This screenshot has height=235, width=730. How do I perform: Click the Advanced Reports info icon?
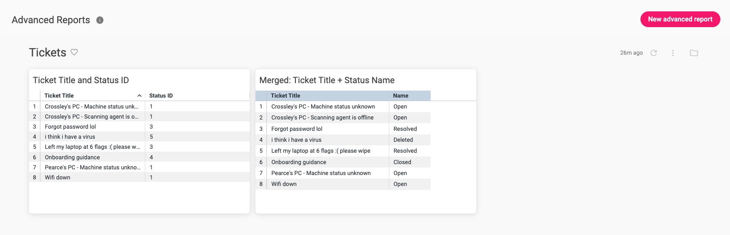click(x=100, y=20)
